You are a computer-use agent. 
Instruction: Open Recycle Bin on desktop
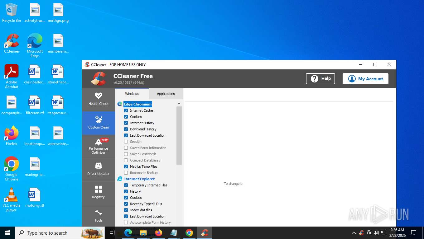[12, 13]
